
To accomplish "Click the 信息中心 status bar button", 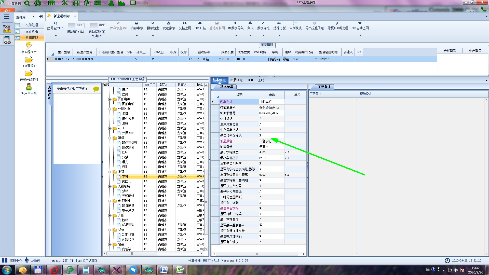I will [12, 260].
